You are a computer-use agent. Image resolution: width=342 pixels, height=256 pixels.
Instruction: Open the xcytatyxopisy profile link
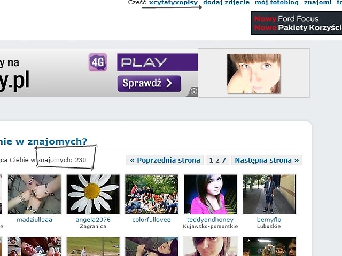coord(173,2)
